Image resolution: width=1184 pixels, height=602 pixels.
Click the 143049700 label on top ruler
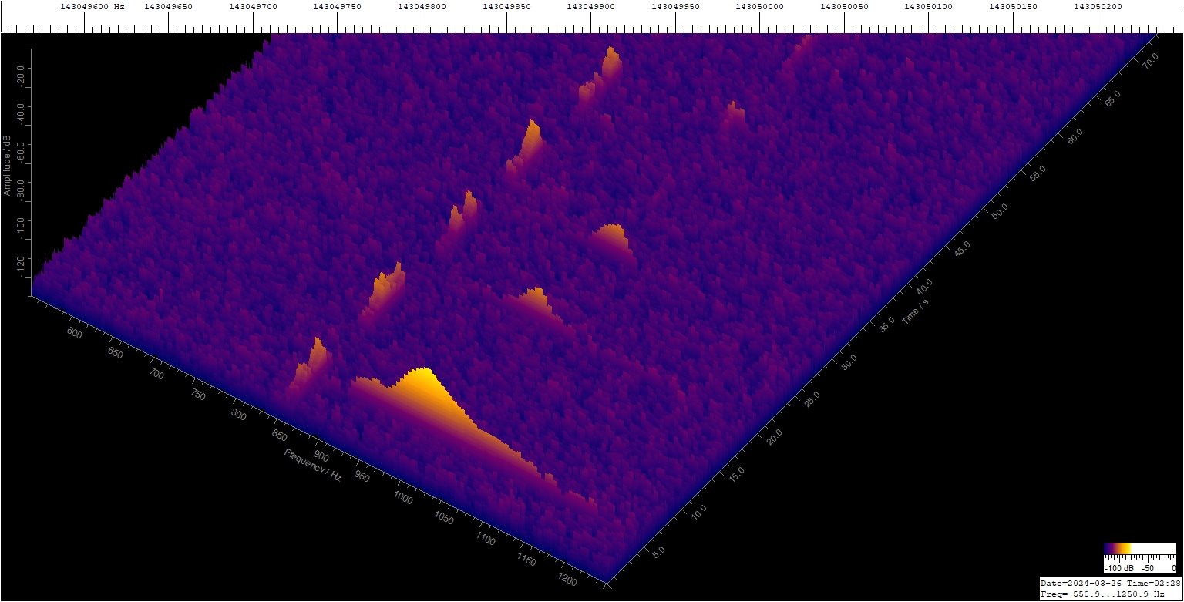[x=254, y=6]
